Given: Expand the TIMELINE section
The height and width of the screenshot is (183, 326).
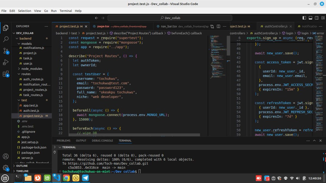Looking at the screenshot, I should pos(32,171).
